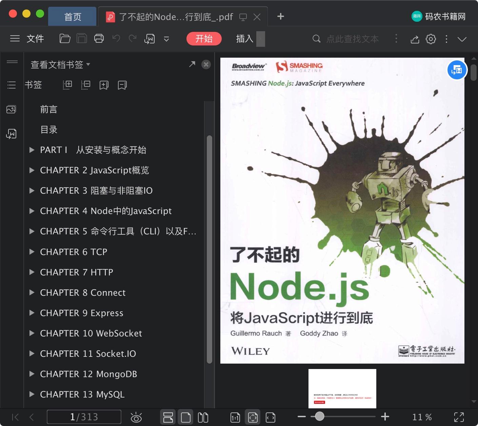Redo the last action
Screen dimensions: 478x426
click(x=133, y=39)
